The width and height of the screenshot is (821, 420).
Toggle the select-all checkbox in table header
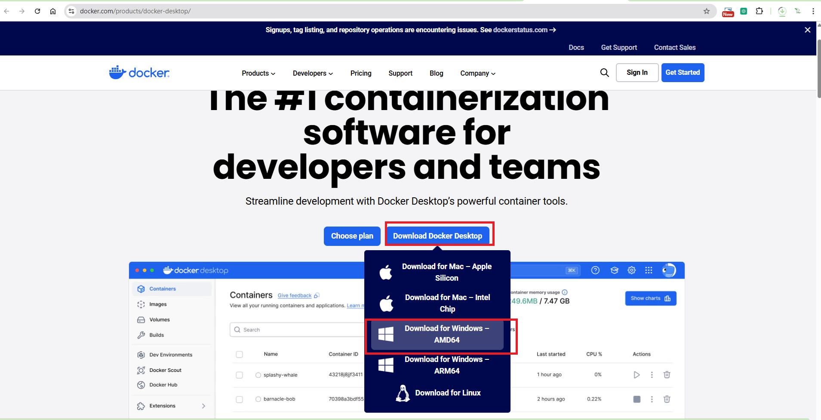pyautogui.click(x=240, y=355)
